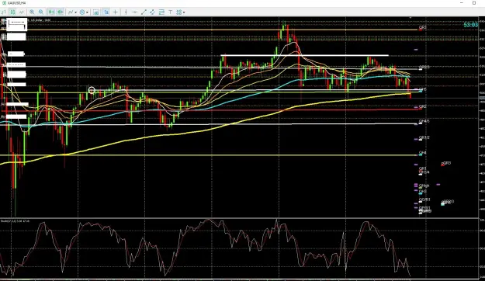Screen dimensions: 485x281
Task: Open the timeframe periods clock button
Action: 82,12
